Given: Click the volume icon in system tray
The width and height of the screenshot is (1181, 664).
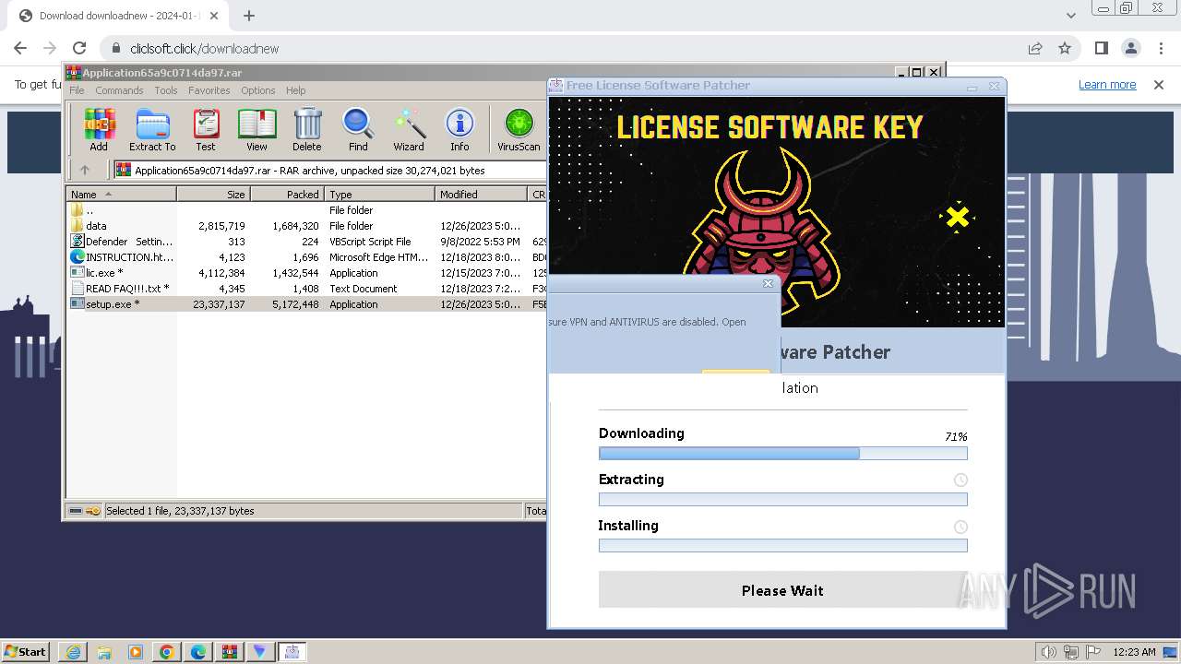Looking at the screenshot, I should (x=1049, y=652).
